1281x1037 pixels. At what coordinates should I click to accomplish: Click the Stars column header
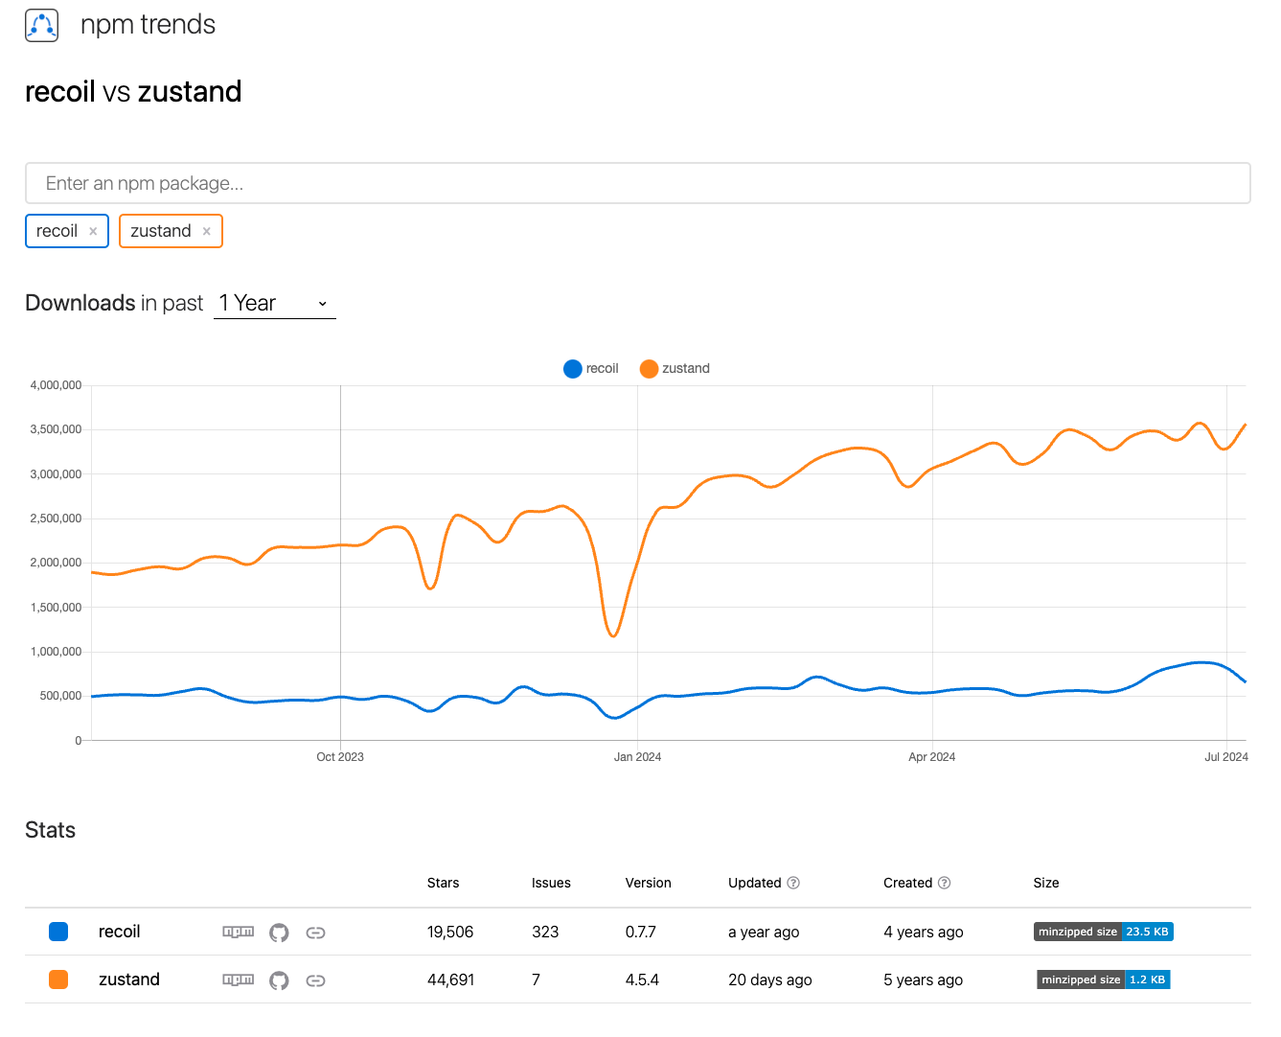point(444,883)
